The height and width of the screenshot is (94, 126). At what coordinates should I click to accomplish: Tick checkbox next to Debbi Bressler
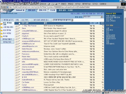(x=19, y=49)
